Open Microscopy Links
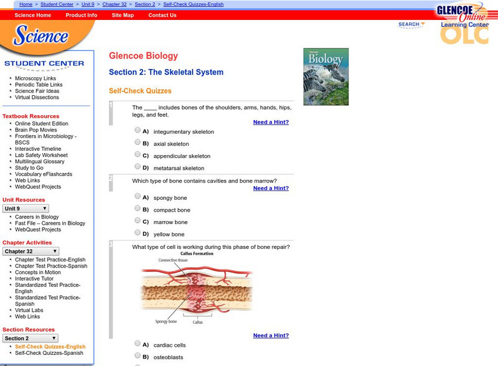The image size is (498, 366). pos(35,78)
